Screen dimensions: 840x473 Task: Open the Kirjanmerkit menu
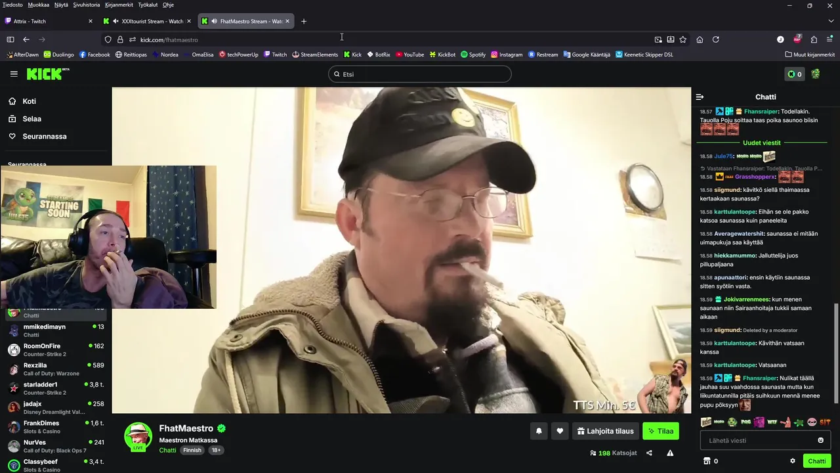[x=119, y=5]
